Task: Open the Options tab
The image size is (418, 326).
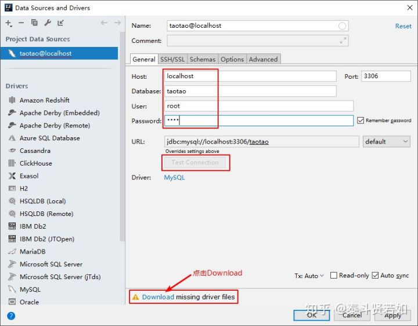Action: click(x=232, y=59)
